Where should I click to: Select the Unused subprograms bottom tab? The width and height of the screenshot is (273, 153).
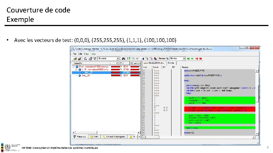[x=114, y=137]
